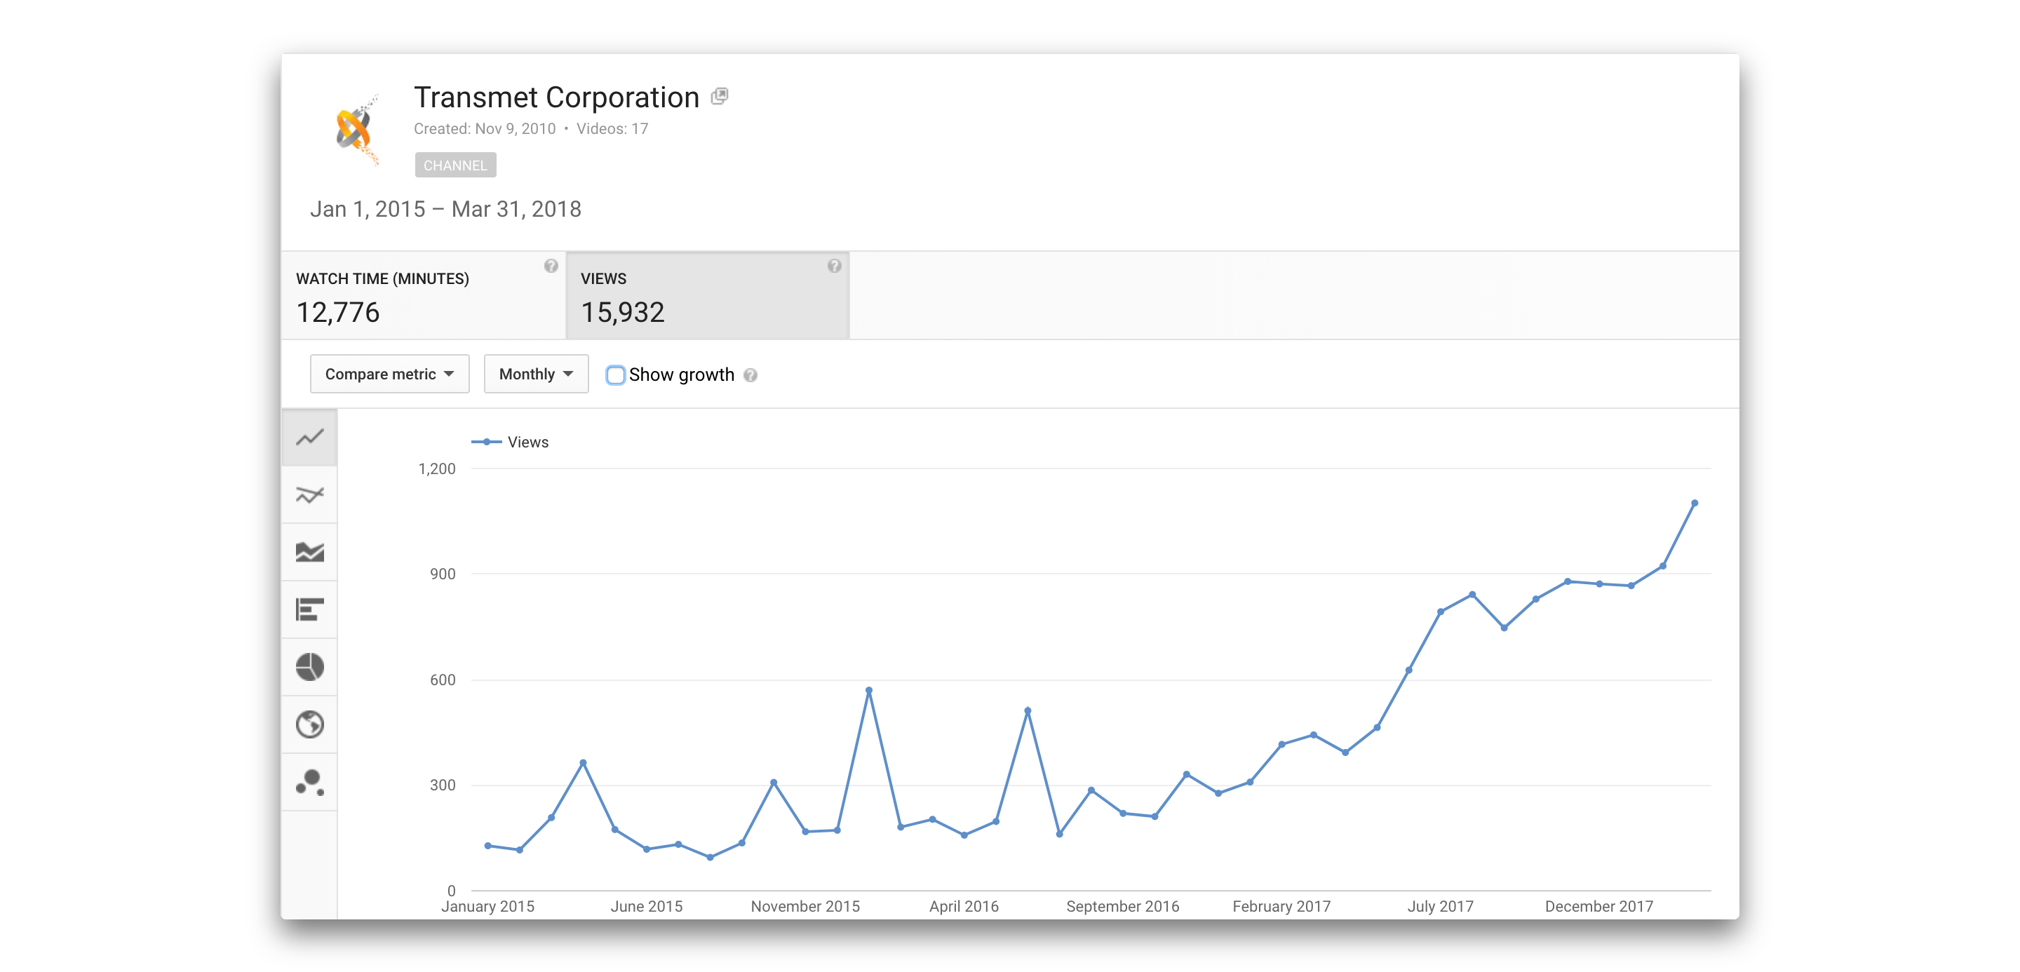
Task: Click the CHANNEL badge label
Action: [x=456, y=166]
